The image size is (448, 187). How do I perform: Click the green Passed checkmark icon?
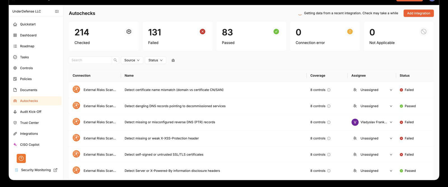tap(276, 32)
